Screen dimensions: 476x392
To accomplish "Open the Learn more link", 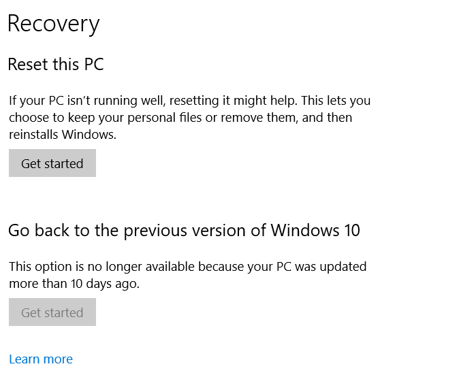I will tap(41, 359).
